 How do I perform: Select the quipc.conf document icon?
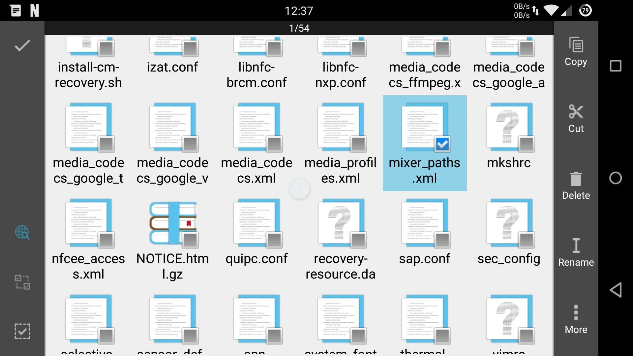coord(257,223)
